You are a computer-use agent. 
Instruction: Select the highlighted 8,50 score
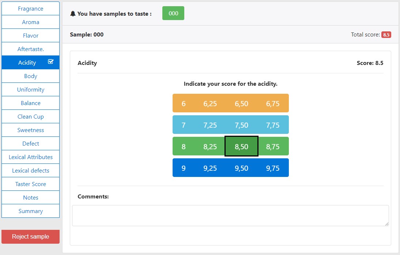(241, 147)
